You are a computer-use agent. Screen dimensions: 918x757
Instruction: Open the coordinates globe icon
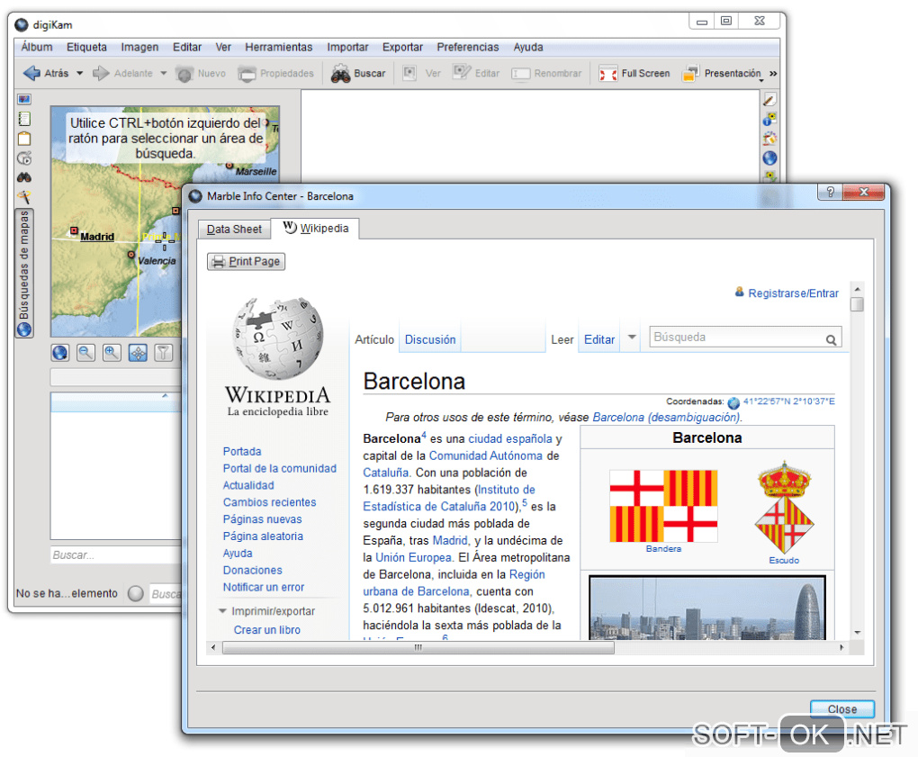pyautogui.click(x=733, y=402)
